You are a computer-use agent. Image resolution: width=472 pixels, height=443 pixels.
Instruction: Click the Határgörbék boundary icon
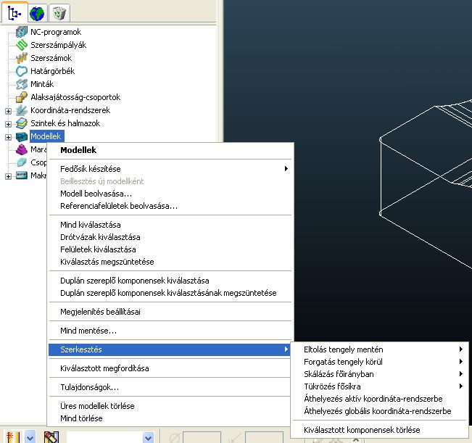point(21,71)
